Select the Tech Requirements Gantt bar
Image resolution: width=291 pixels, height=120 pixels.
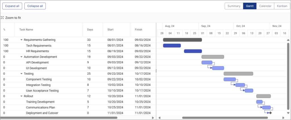172,46
